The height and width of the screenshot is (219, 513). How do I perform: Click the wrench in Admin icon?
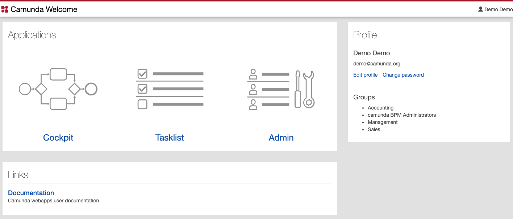pyautogui.click(x=309, y=89)
